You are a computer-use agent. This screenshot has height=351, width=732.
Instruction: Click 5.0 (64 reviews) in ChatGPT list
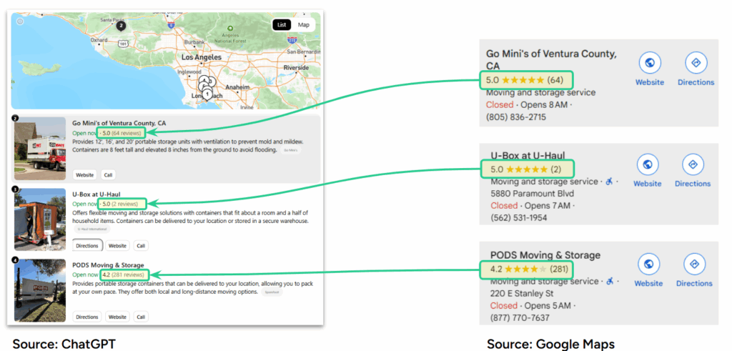coord(122,133)
